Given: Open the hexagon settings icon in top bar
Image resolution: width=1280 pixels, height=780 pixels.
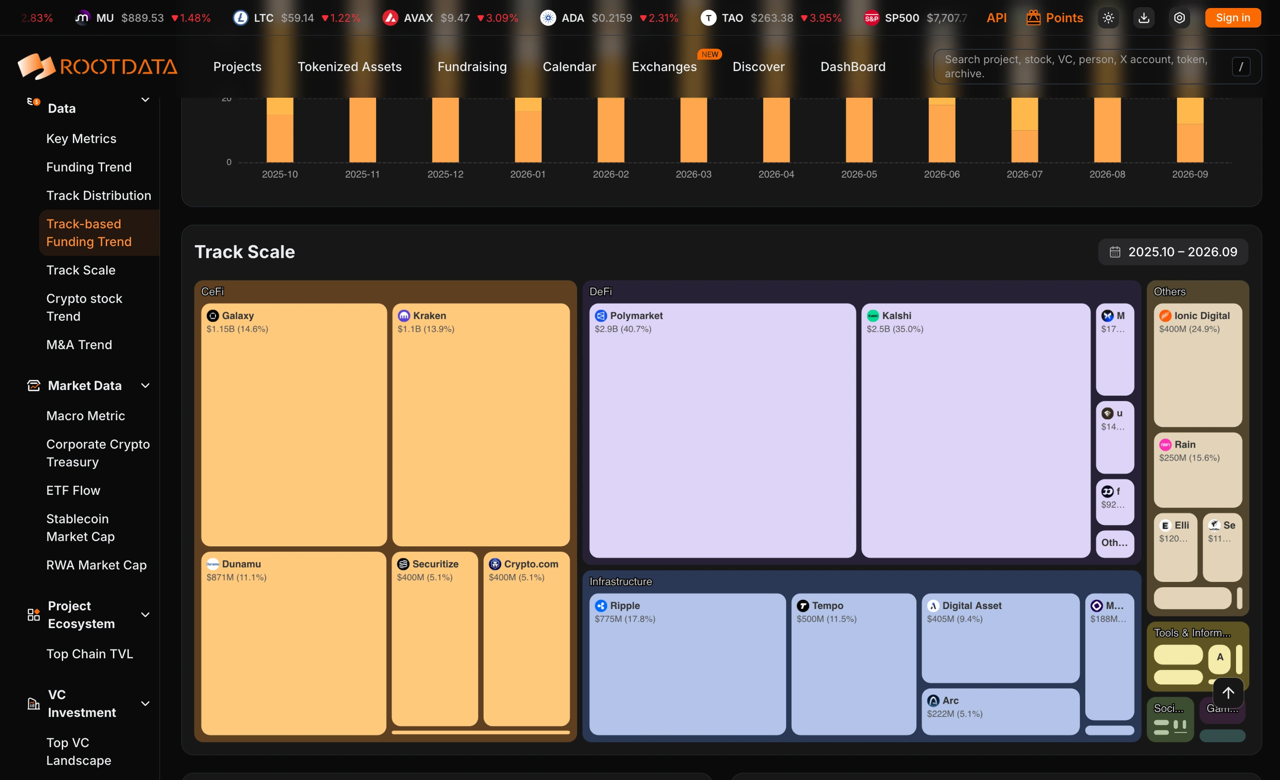Looking at the screenshot, I should pyautogui.click(x=1180, y=18).
